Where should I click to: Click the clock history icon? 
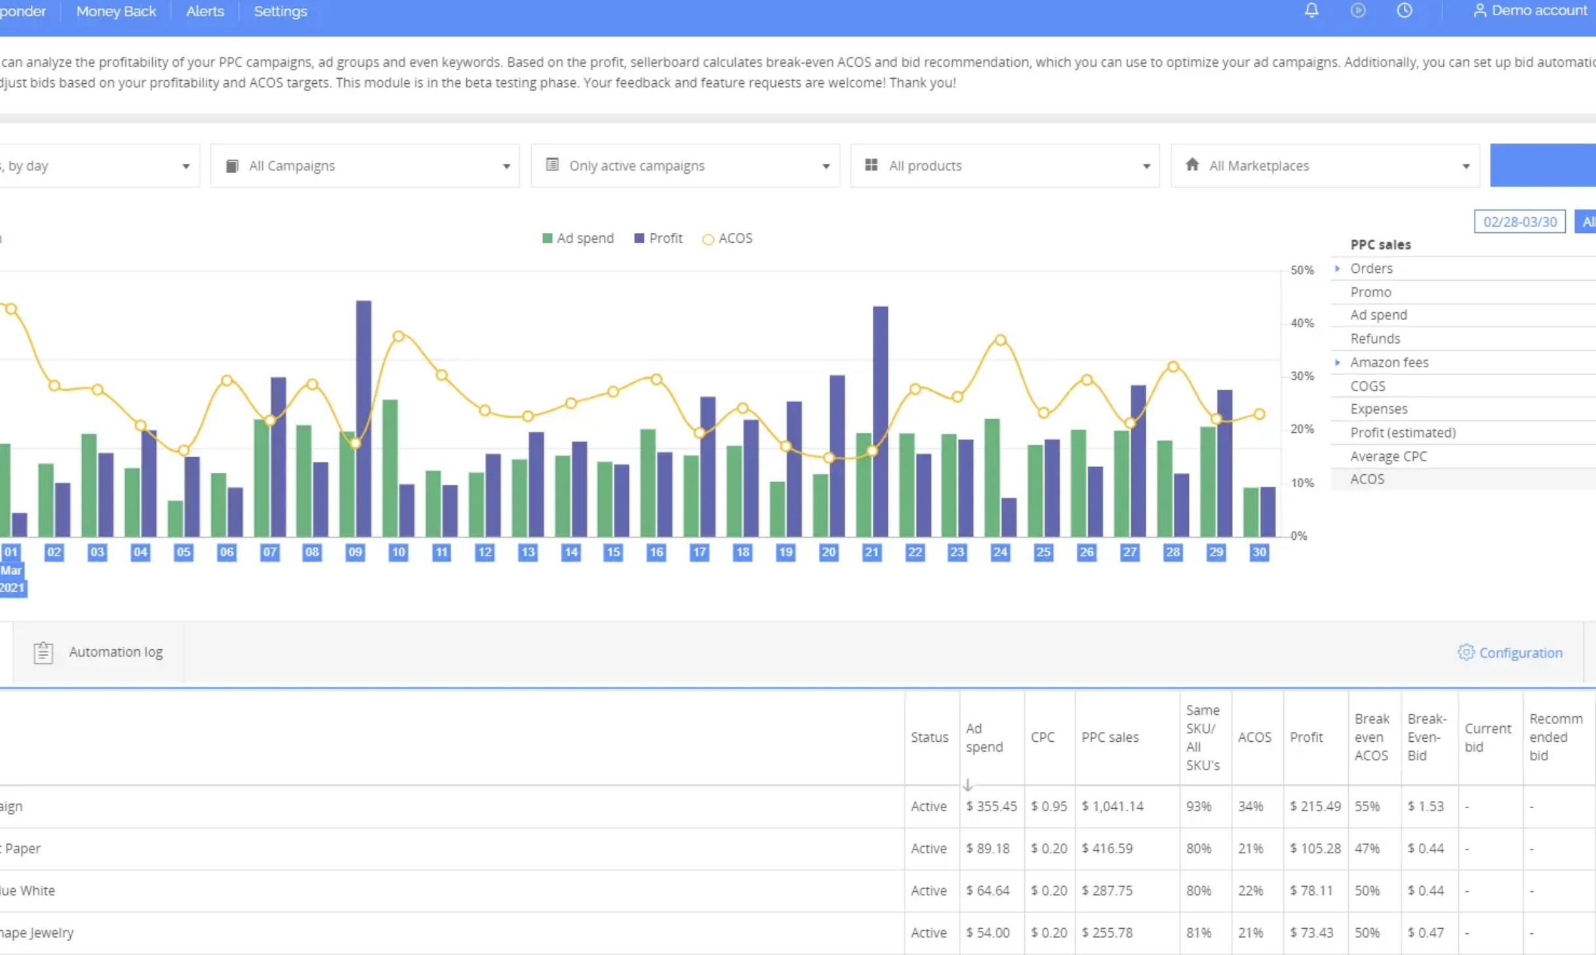tap(1404, 10)
